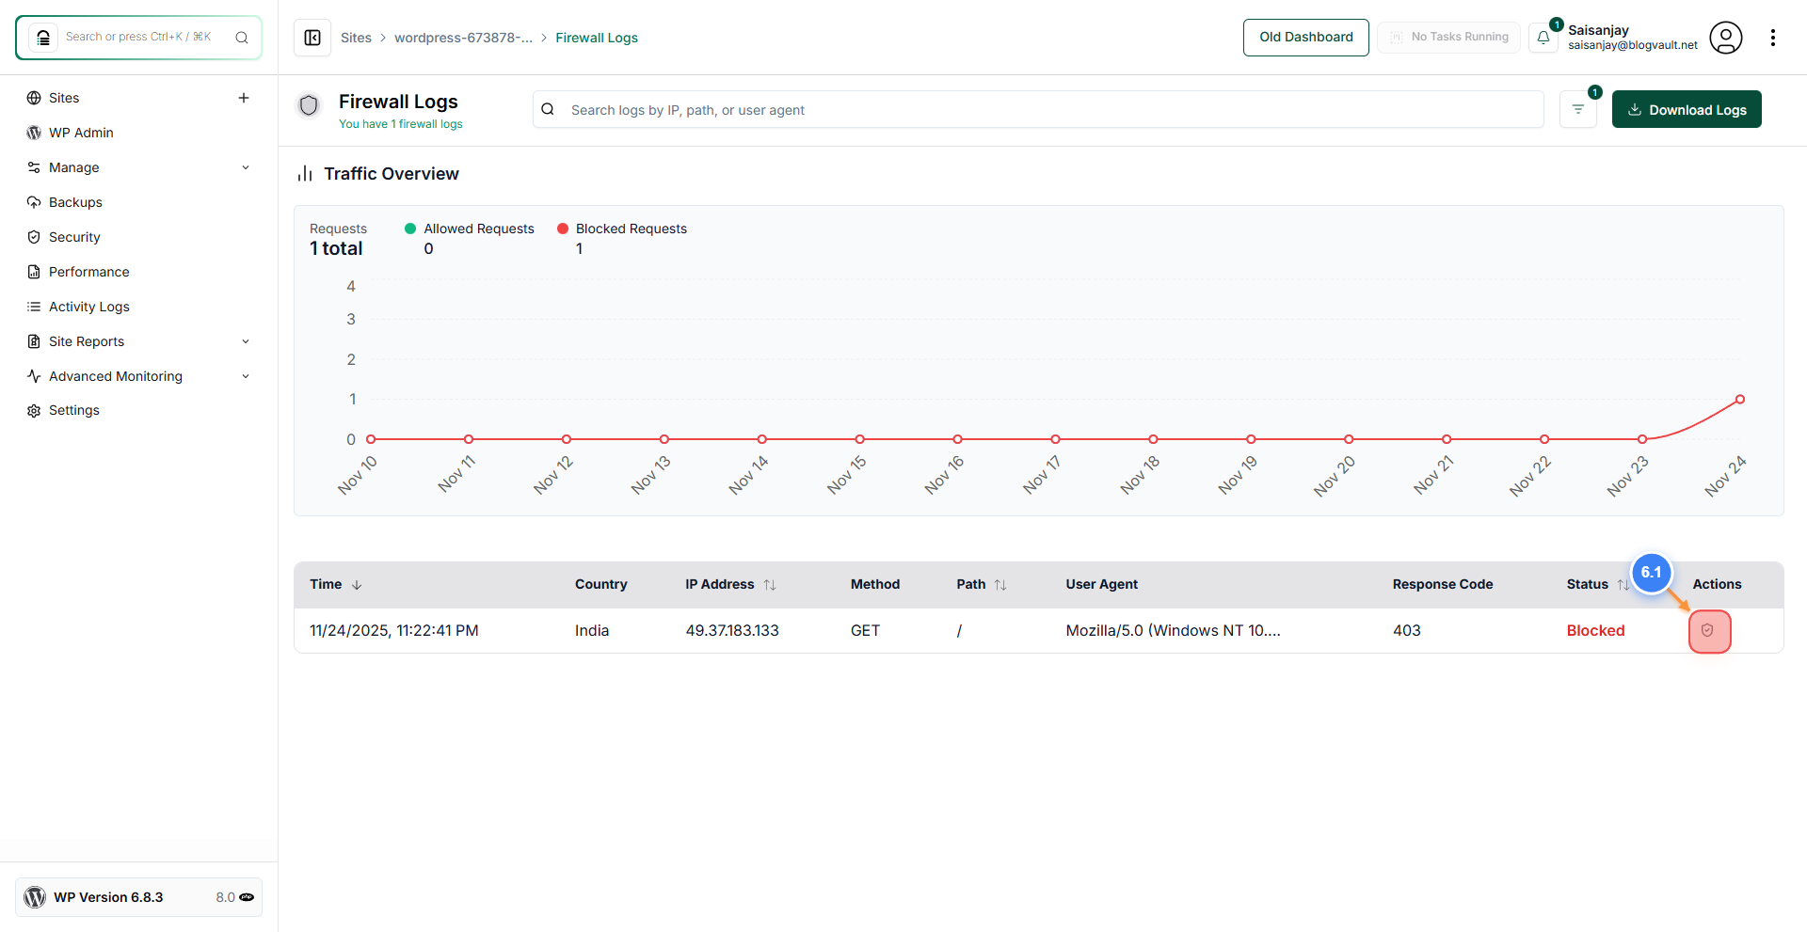Screen dimensions: 1807x932
Task: Click the Firewall Logs shield icon
Action: [x=309, y=106]
